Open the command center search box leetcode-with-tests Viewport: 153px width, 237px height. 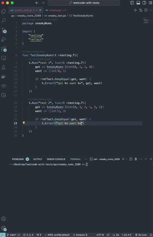click(84, 3)
